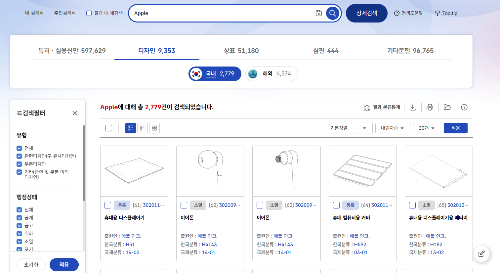Click the 검색필터 filter icon

click(x=20, y=113)
